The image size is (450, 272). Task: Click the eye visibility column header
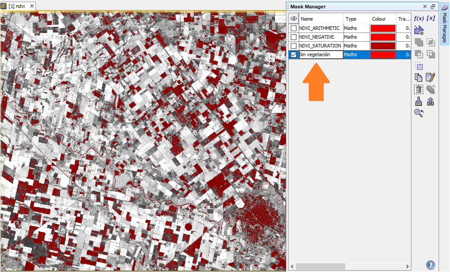(x=293, y=18)
